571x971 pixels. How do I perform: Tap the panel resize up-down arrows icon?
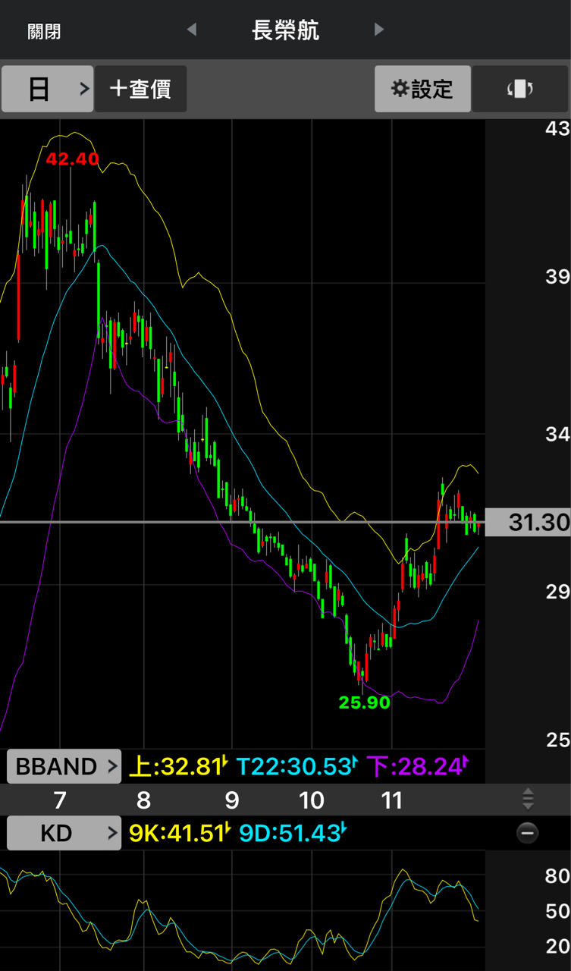pyautogui.click(x=528, y=799)
